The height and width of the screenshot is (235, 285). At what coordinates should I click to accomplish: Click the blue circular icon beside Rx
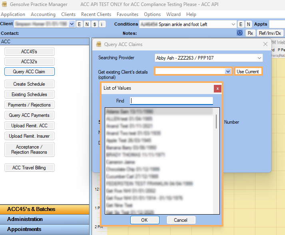240,33
